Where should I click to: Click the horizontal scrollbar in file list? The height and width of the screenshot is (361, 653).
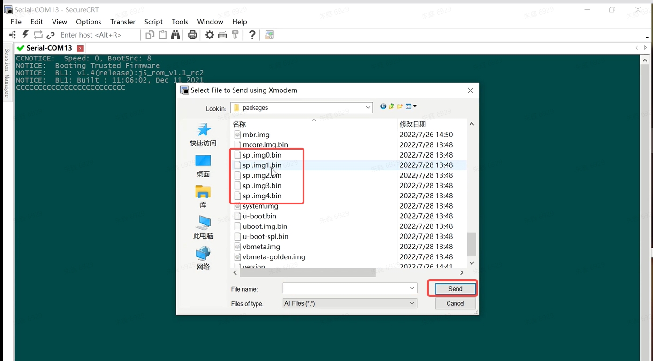pos(307,272)
